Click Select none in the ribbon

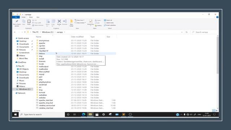tap(109, 23)
